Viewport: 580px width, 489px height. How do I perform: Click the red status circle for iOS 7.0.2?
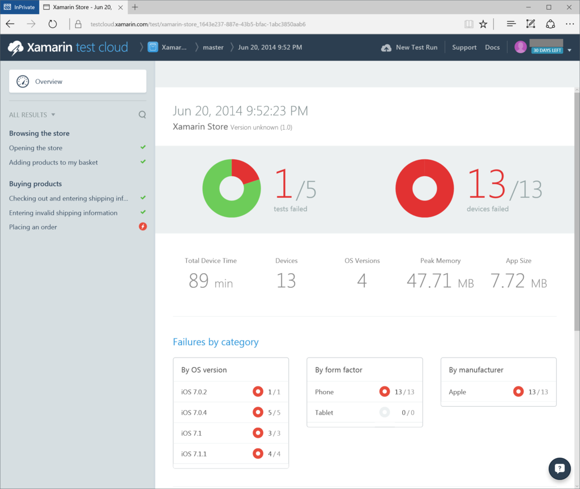[x=258, y=392]
